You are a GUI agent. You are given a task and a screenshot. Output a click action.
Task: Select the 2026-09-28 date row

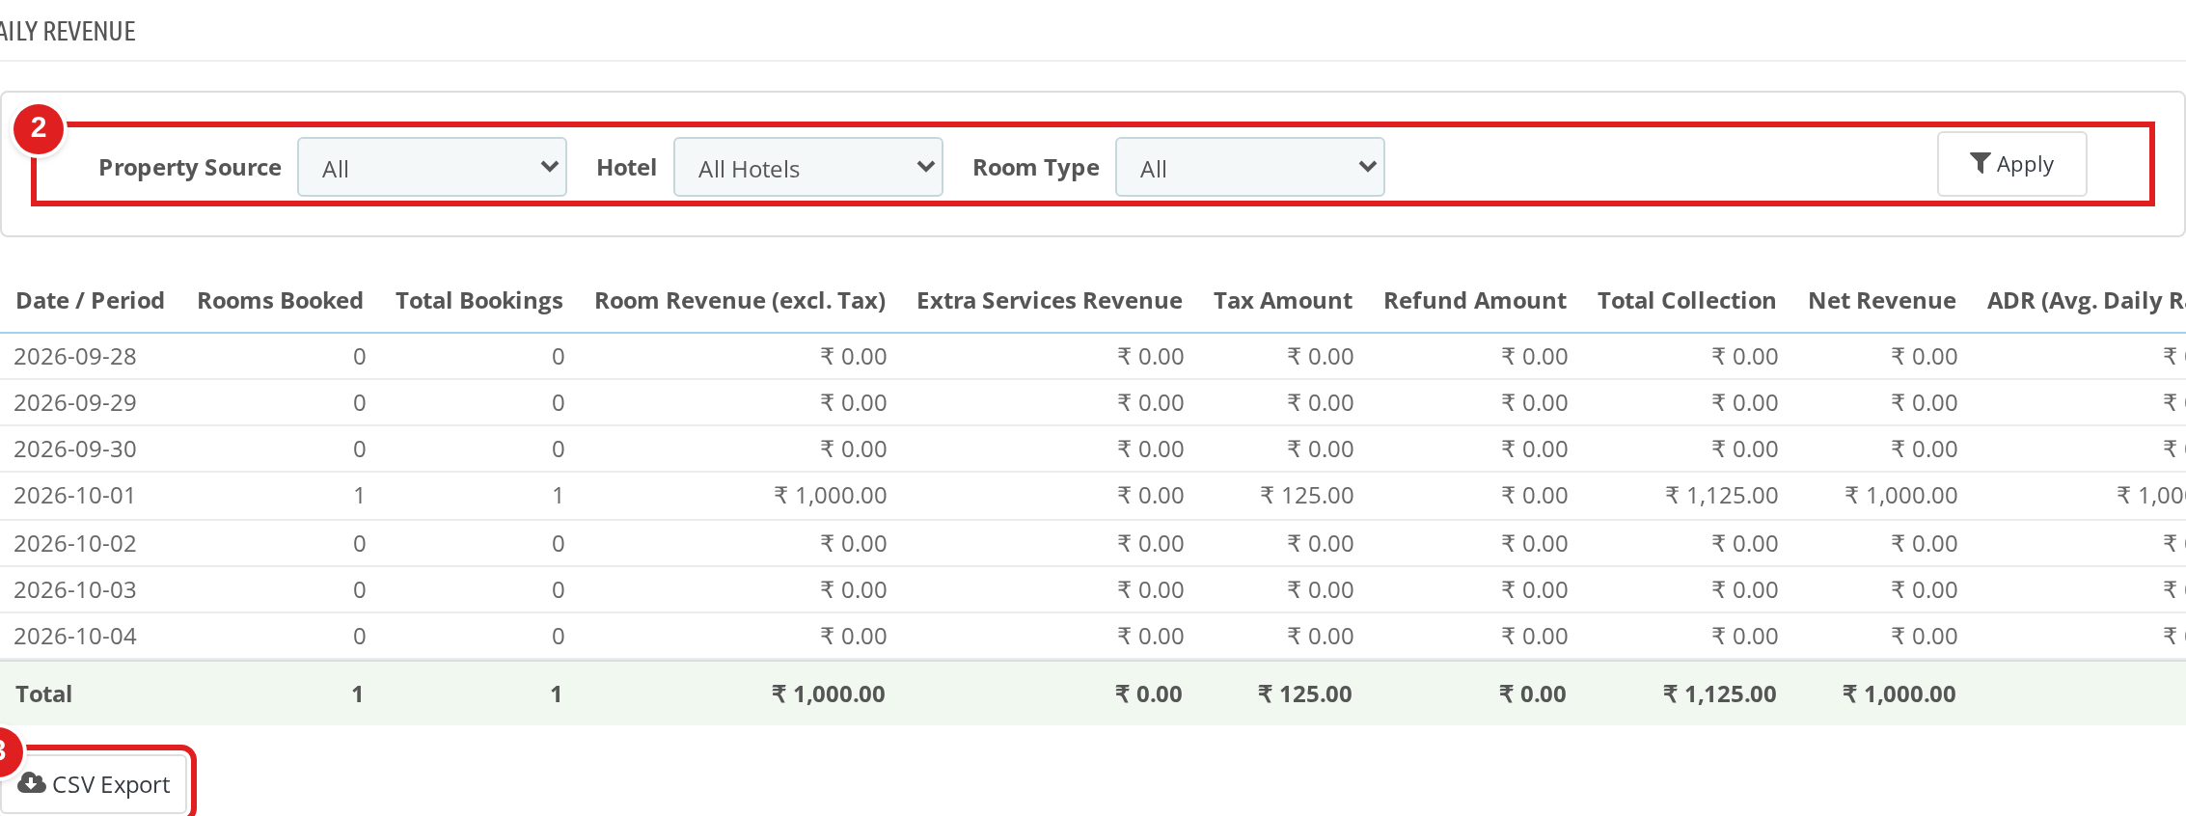pyautogui.click(x=1093, y=357)
